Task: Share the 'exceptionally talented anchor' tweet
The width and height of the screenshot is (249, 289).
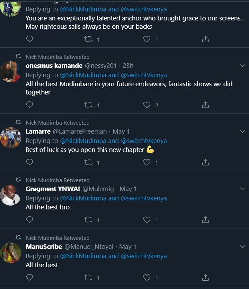Action: point(205,39)
